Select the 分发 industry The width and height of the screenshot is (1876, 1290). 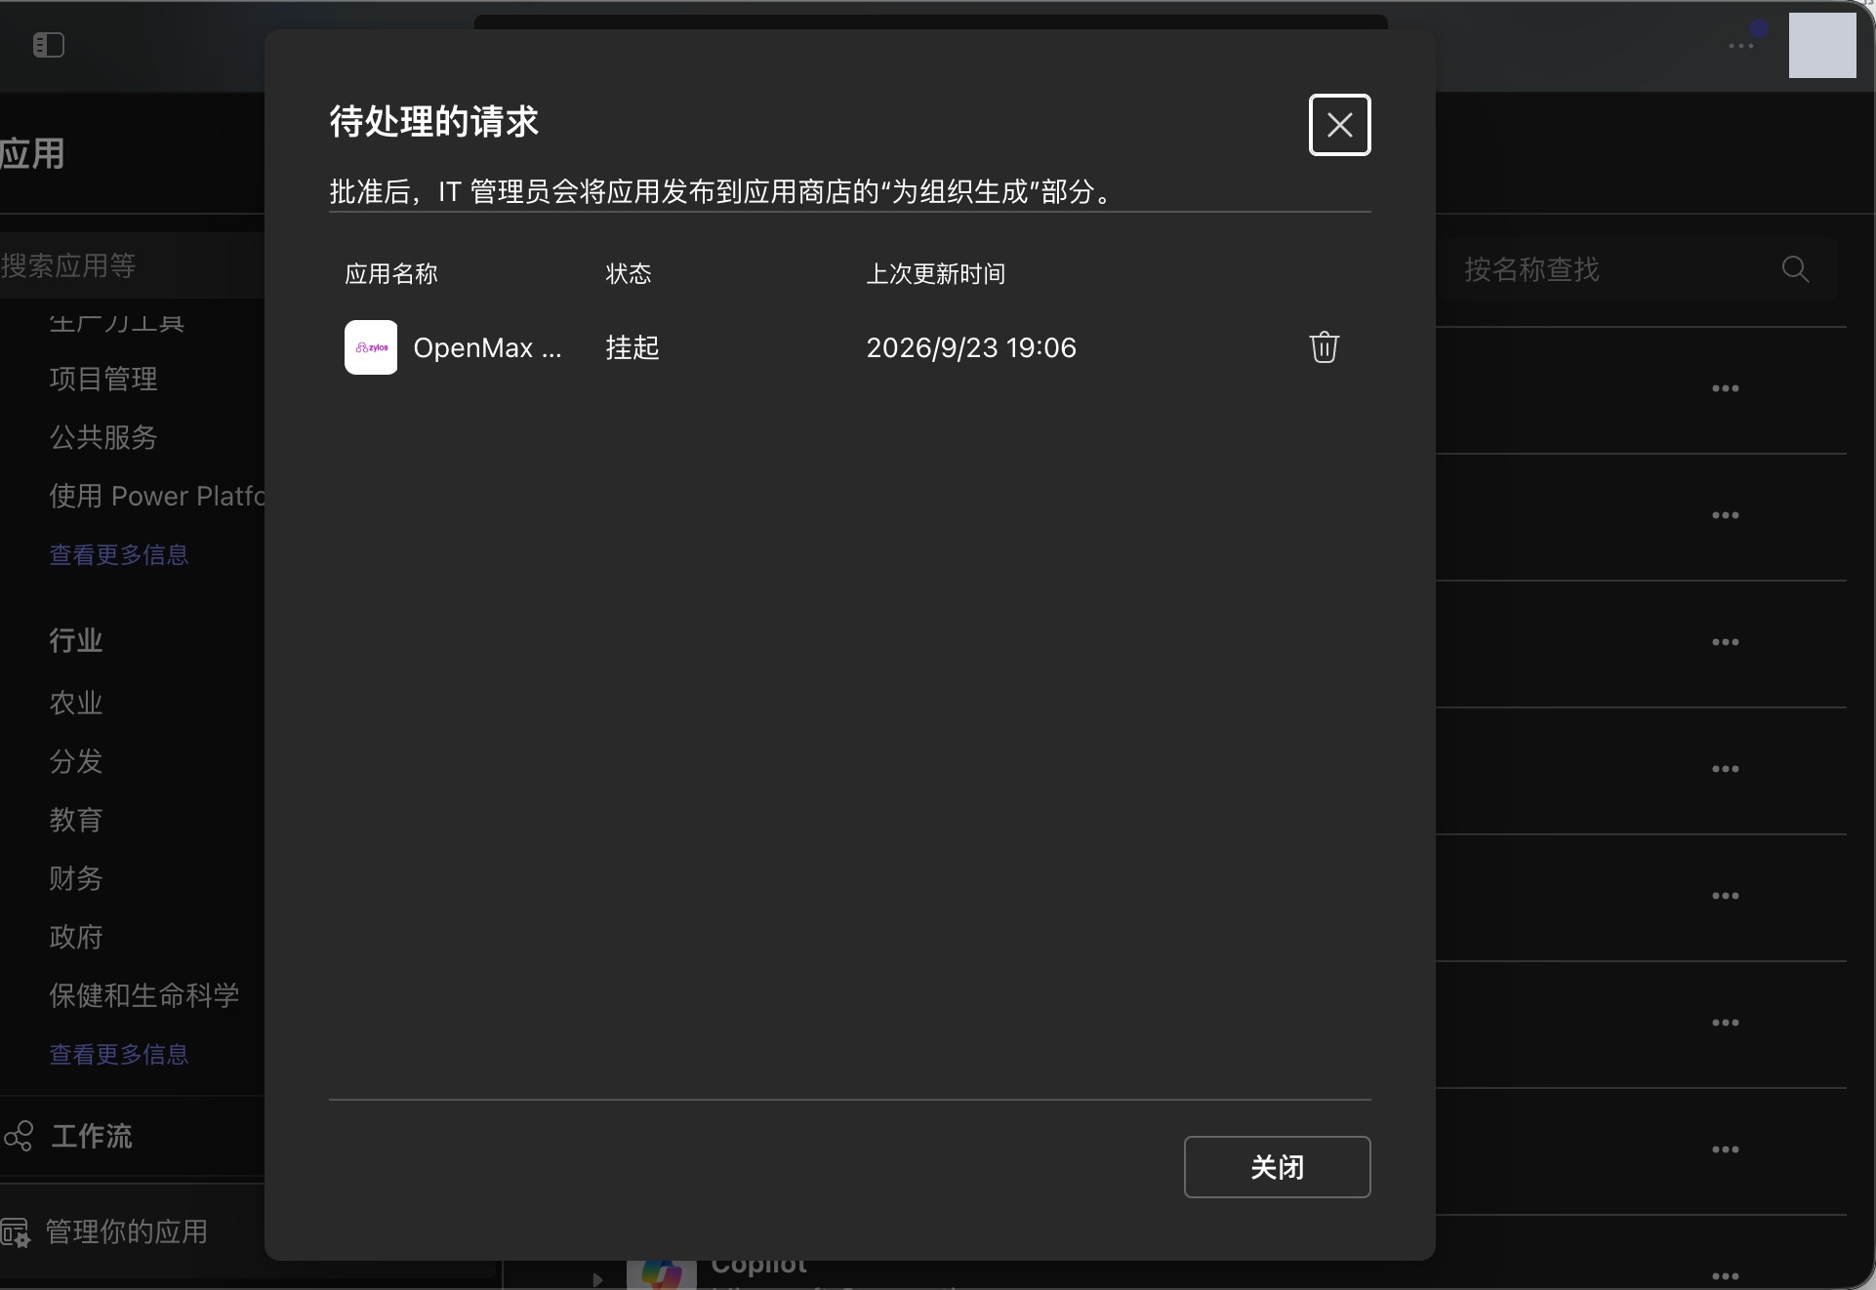76,761
